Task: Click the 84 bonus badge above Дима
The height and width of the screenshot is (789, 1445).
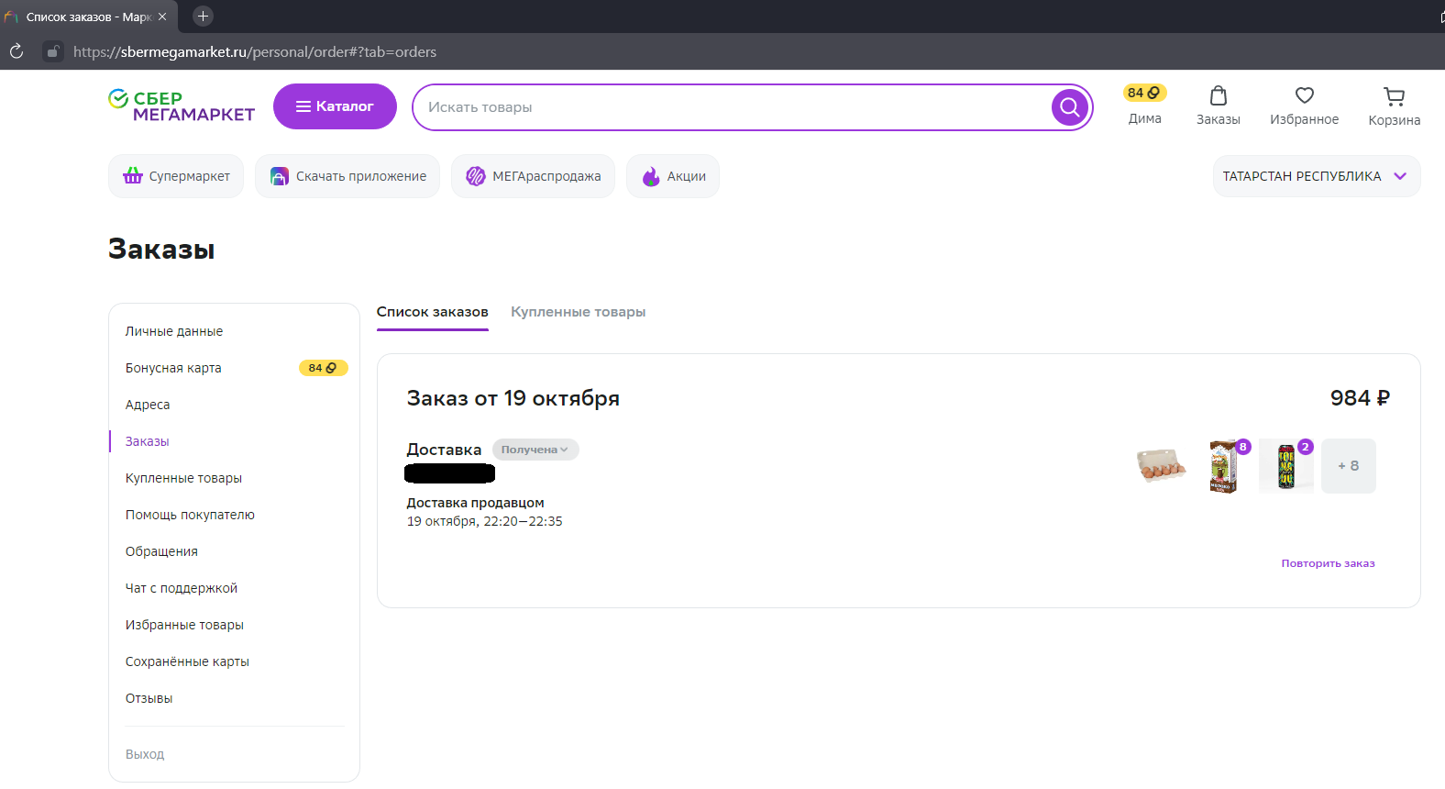Action: (1144, 93)
